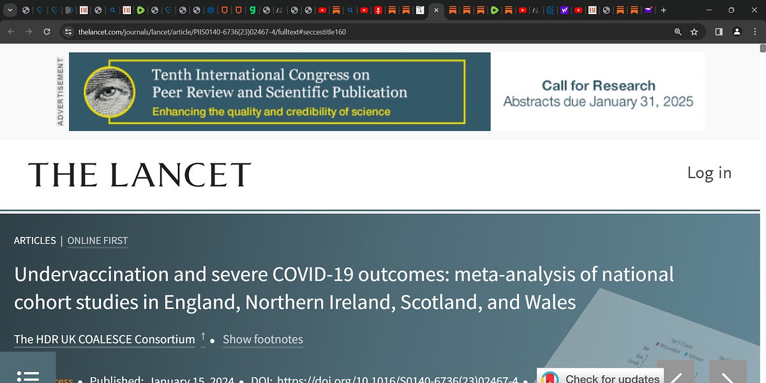Switch to the blue hexagon favicon tab

[x=210, y=10]
